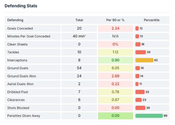Click the Defending column header
Viewport: 175px width, 125px height.
pos(15,20)
